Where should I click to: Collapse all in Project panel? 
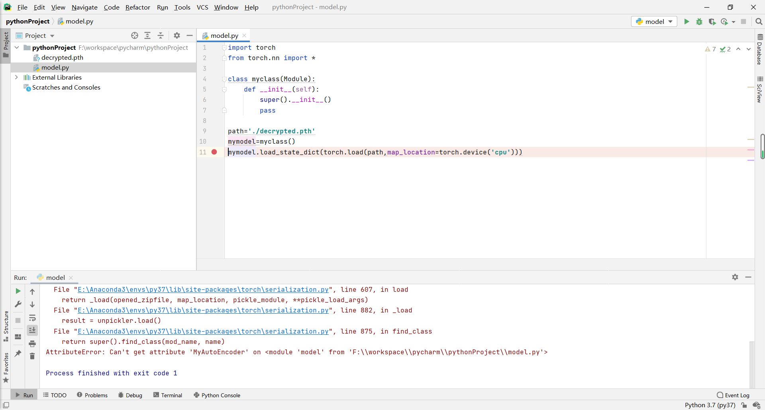coord(161,35)
